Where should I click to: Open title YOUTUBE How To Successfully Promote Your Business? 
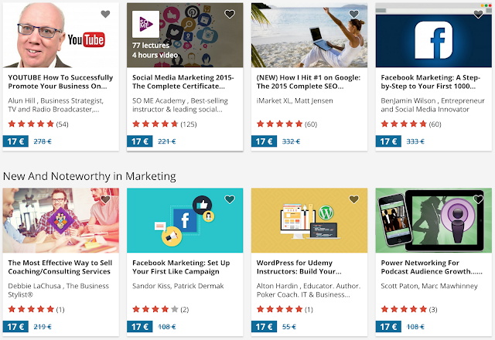click(60, 82)
